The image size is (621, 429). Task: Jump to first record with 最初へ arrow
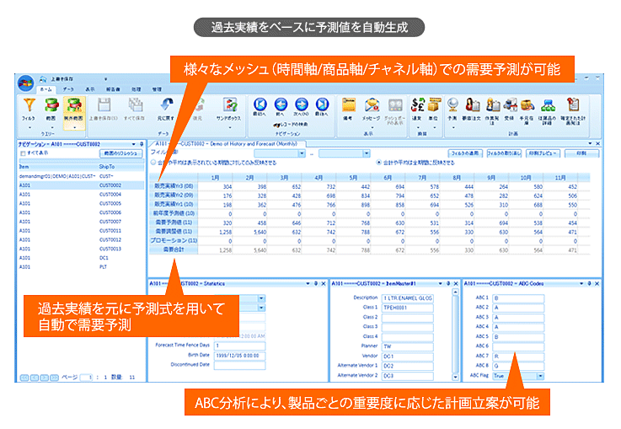260,106
